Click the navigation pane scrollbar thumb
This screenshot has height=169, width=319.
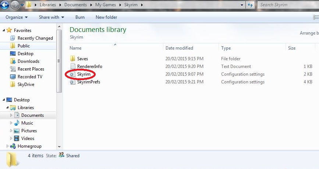[59, 61]
